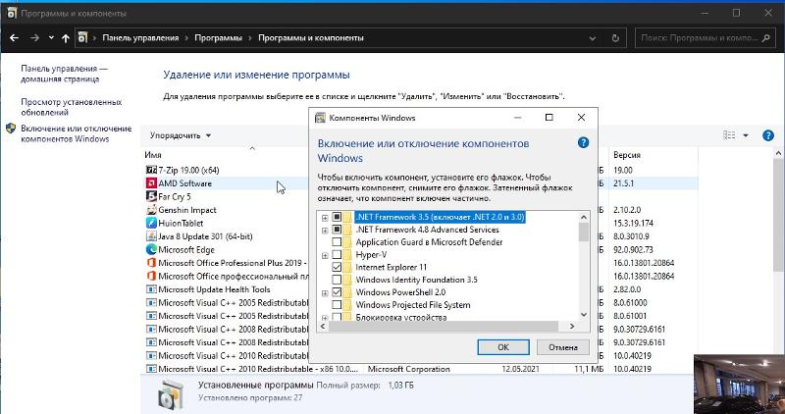Viewport: 785px width, 414px height.
Task: Expand .NET Framework 3.5 tree node
Action: [325, 218]
